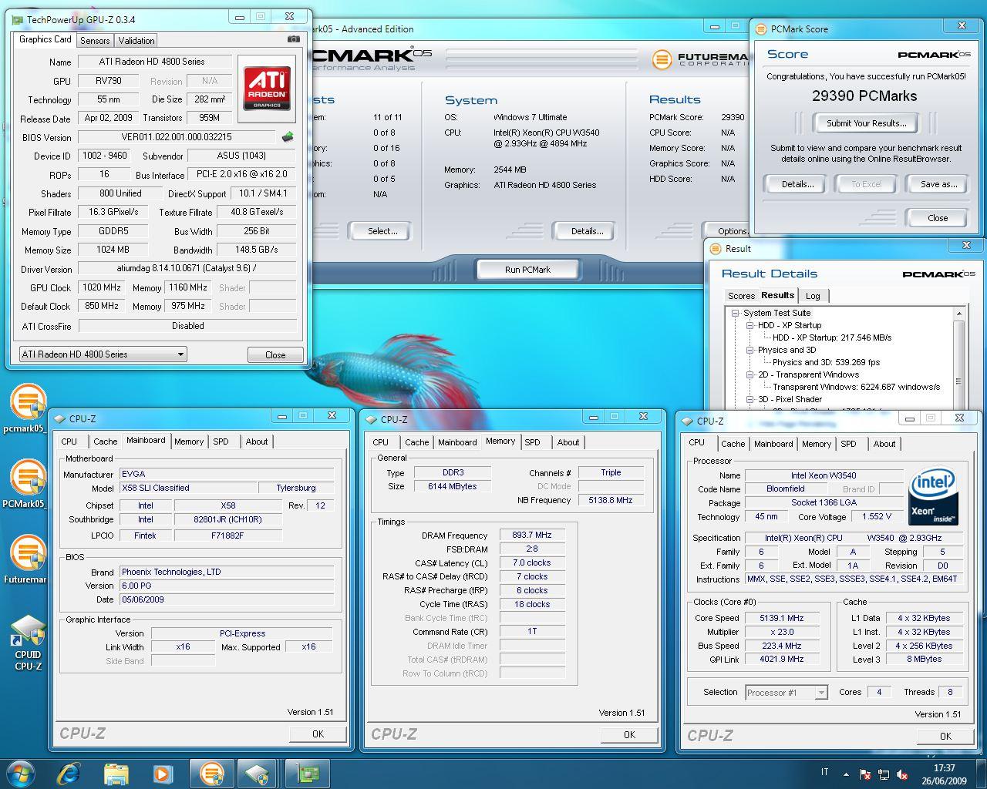
Task: Click the 29390 PCMarks score text
Action: click(864, 96)
